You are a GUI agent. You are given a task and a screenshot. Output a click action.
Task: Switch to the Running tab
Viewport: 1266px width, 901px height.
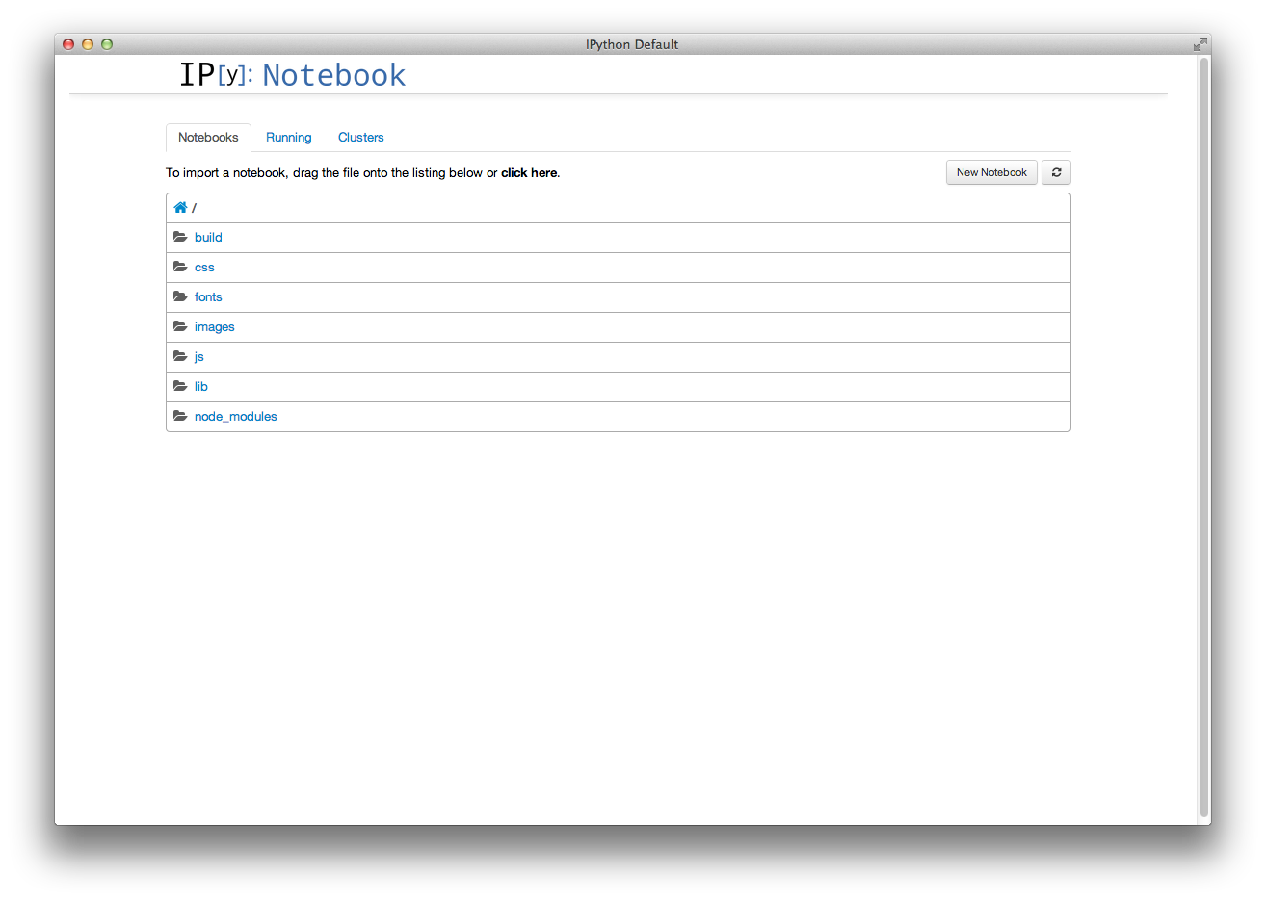pos(289,138)
